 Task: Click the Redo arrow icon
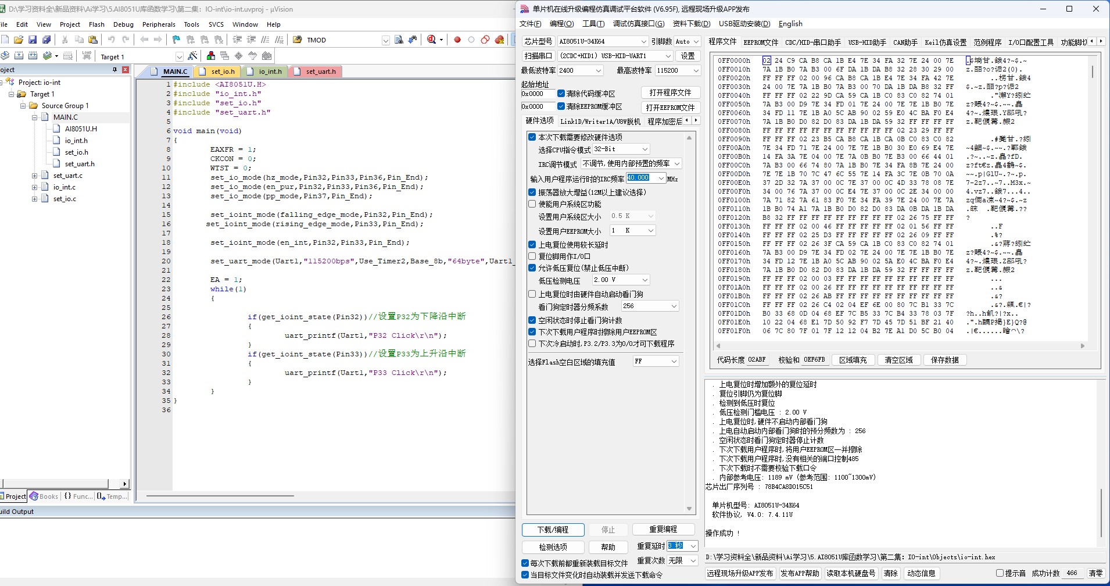[x=126, y=40]
